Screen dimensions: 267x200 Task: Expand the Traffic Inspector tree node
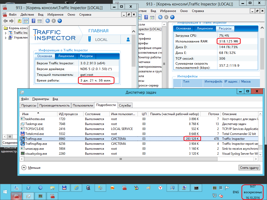pos(6,33)
